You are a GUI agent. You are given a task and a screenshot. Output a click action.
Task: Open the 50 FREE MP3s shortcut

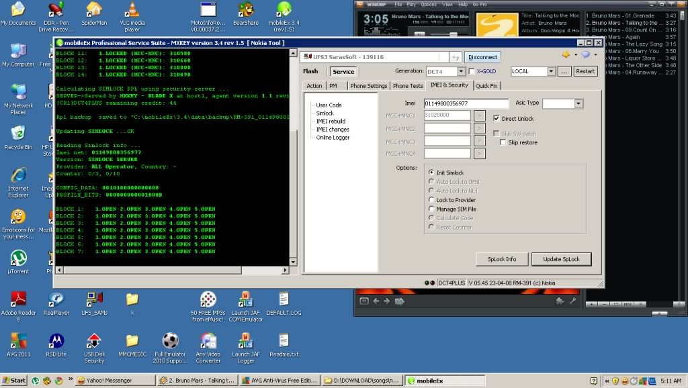click(x=208, y=307)
